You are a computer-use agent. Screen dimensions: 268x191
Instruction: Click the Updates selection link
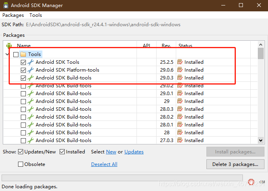[134, 152]
